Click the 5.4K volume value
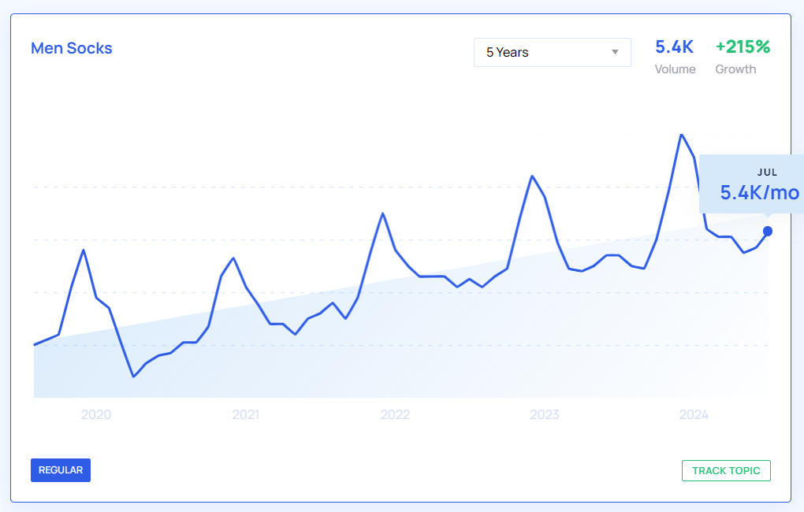The height and width of the screenshot is (512, 804). tap(674, 47)
